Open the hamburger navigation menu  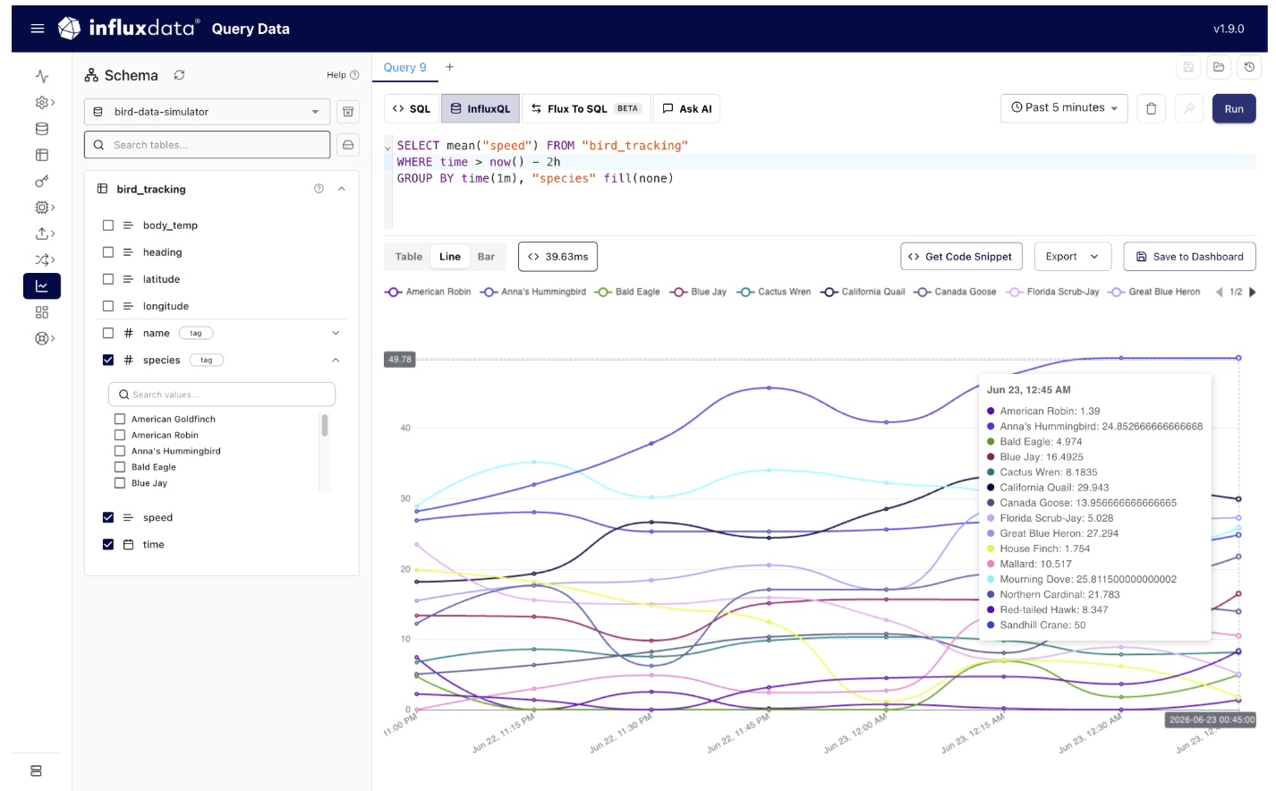38,29
